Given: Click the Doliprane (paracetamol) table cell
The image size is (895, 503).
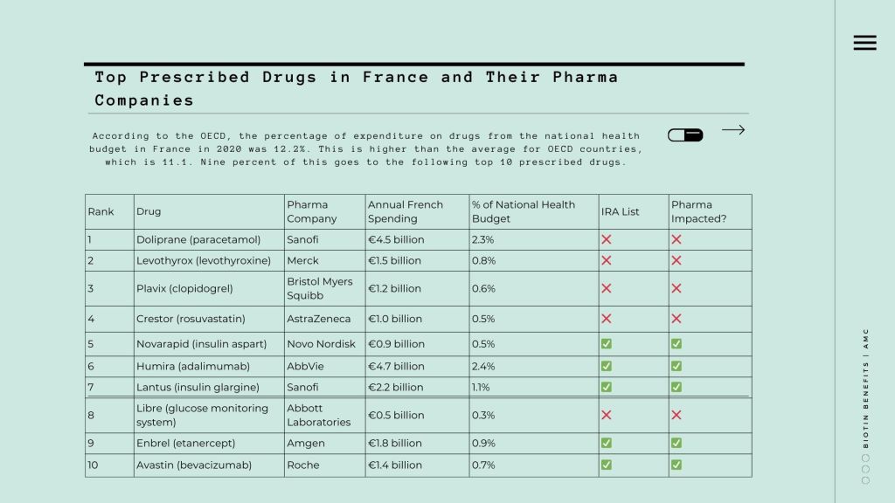Looking at the screenshot, I should [198, 239].
